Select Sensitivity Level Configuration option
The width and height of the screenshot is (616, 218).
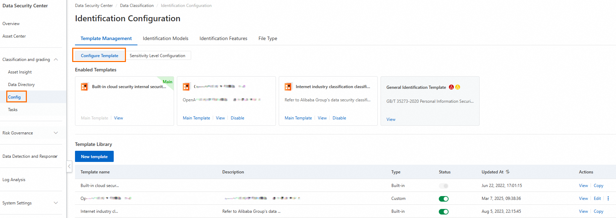pos(157,56)
